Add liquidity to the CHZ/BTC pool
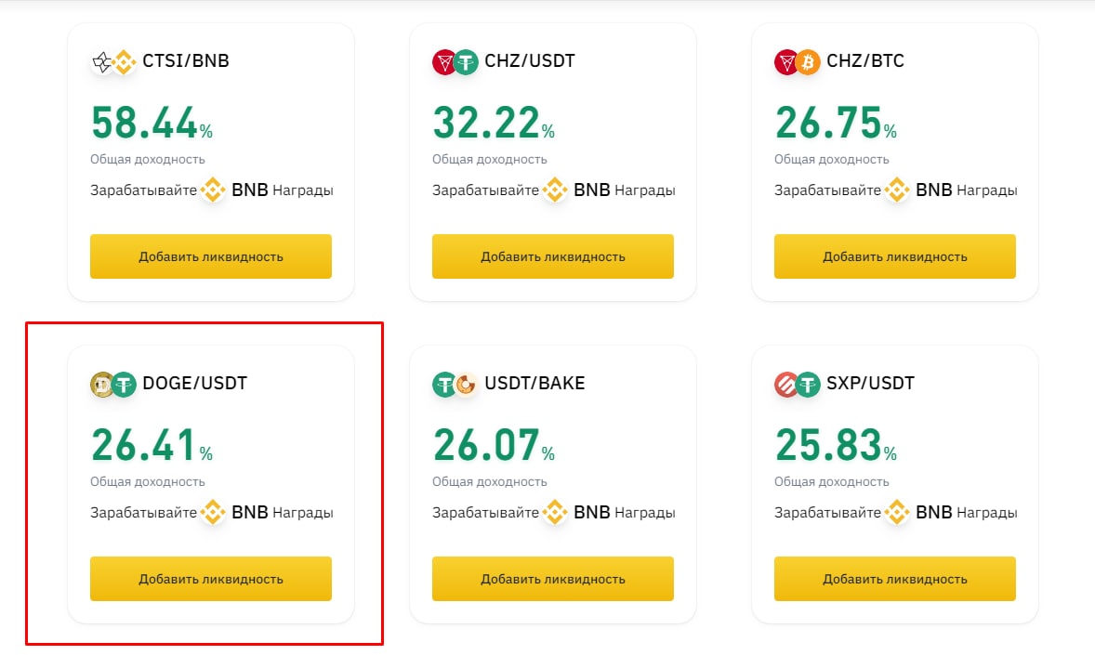Screen dimensions: 1095x655 [895, 256]
